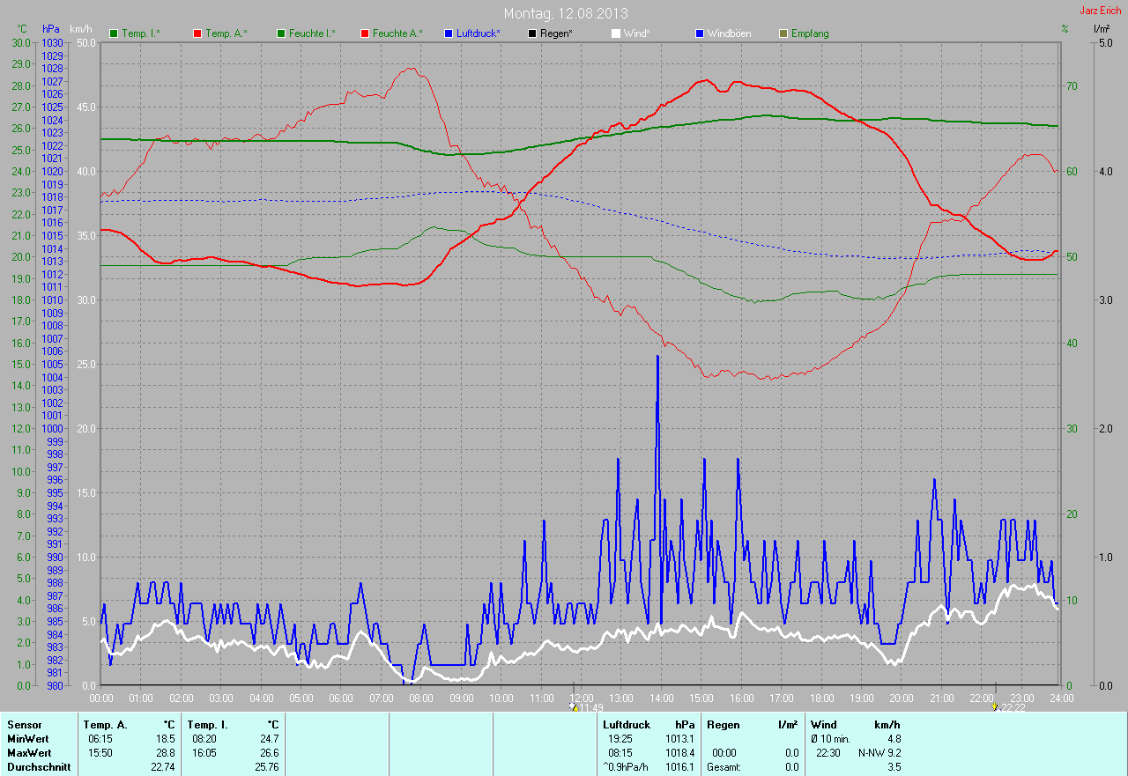Select the red Feuchte A. legend square
Screen dimensions: 1128x776
pos(366,33)
